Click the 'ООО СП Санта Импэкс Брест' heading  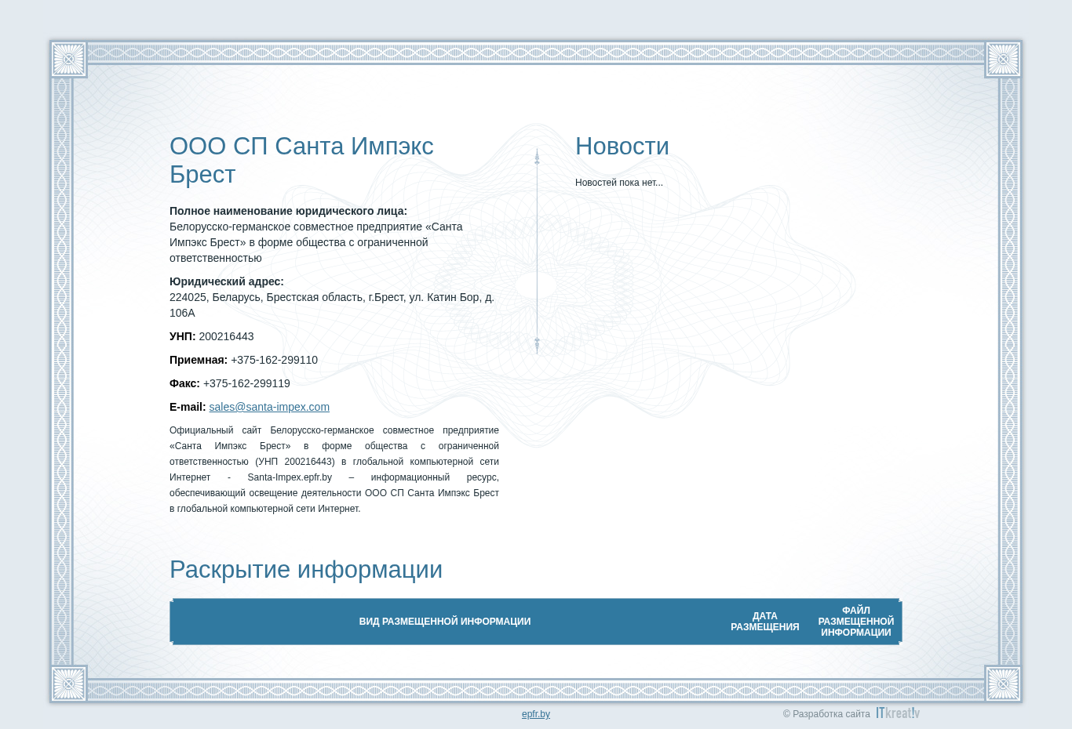pos(301,160)
